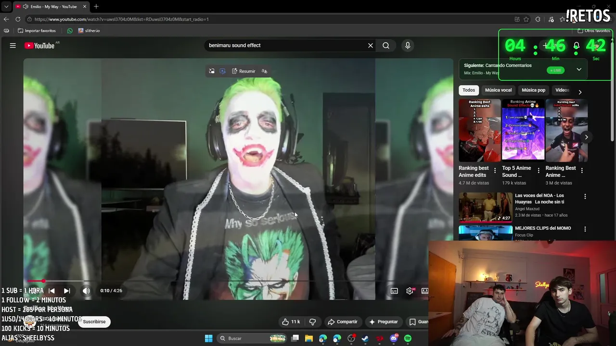
Task: Open the player settings gear
Action: [410, 291]
